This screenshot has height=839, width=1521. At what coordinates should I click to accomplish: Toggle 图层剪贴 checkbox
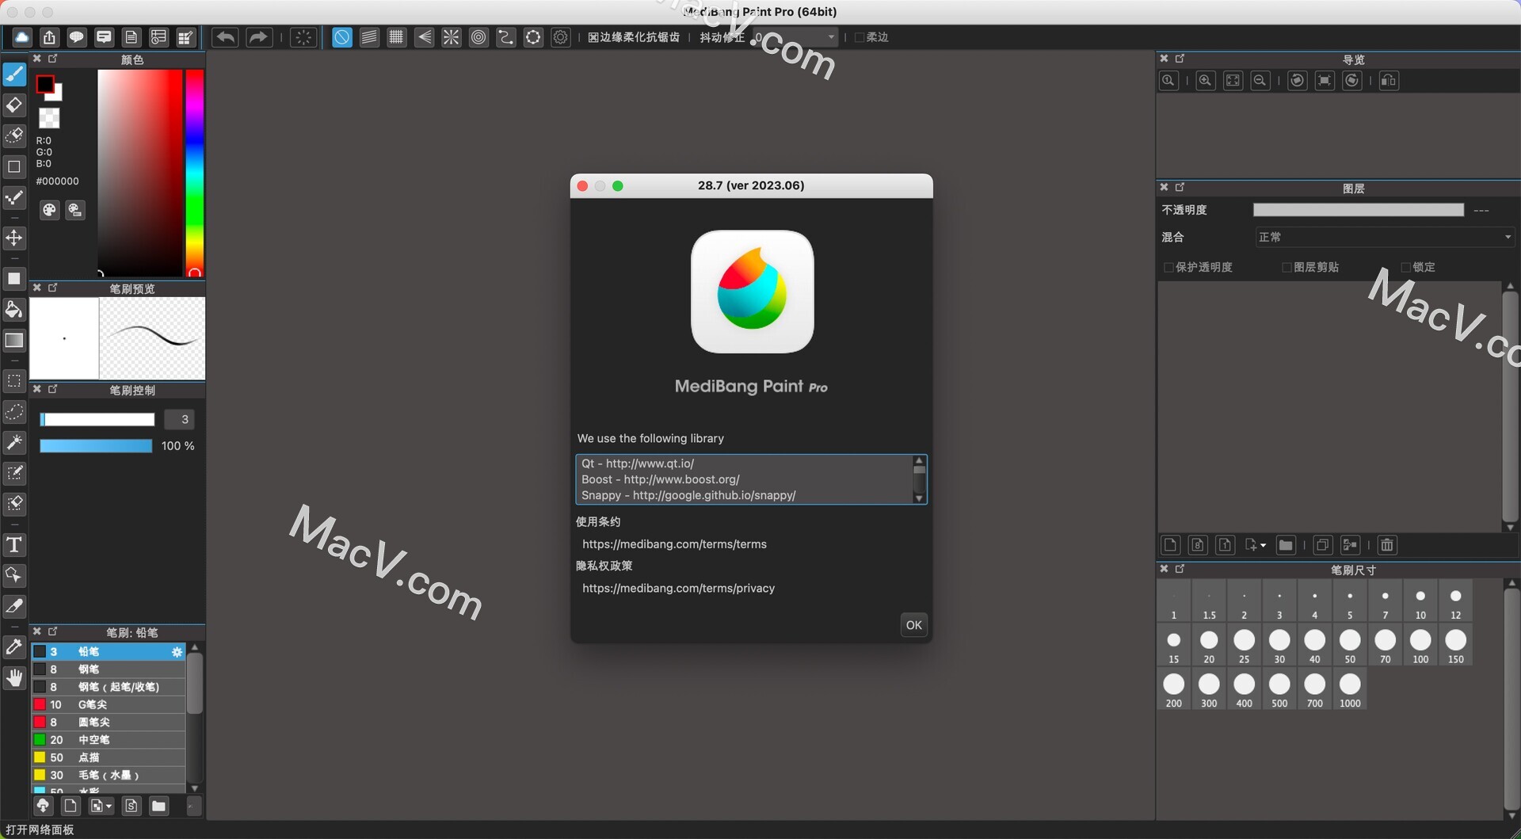[1287, 268]
